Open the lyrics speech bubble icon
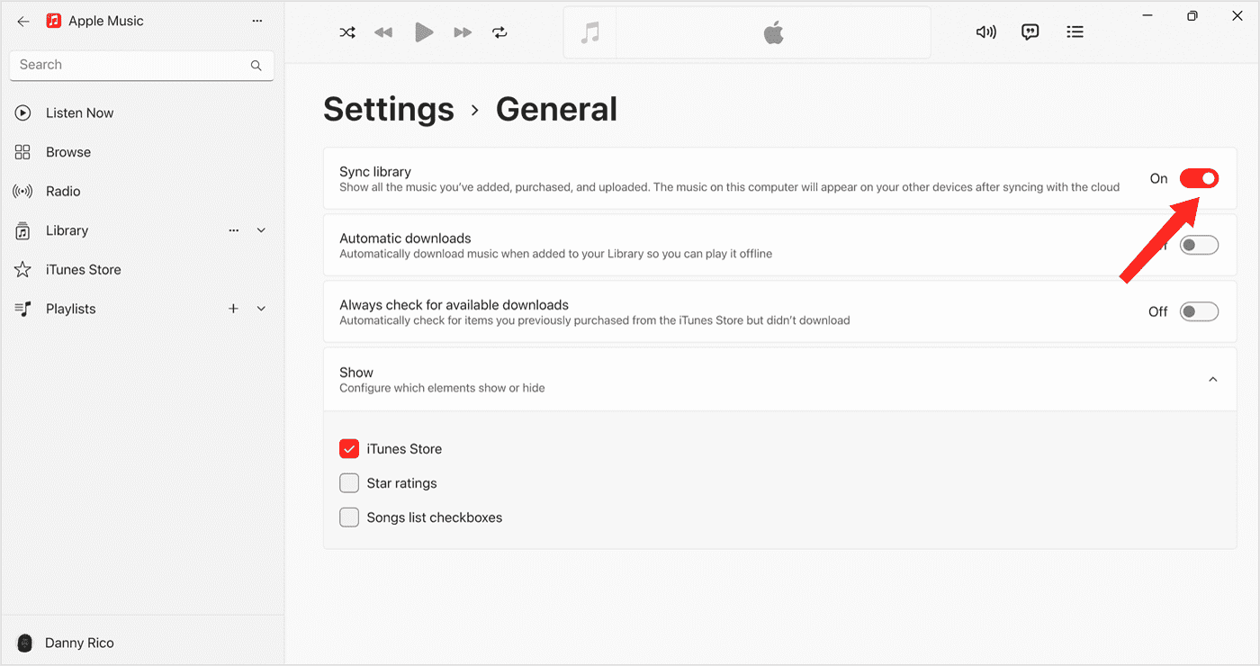The width and height of the screenshot is (1260, 666). tap(1030, 32)
